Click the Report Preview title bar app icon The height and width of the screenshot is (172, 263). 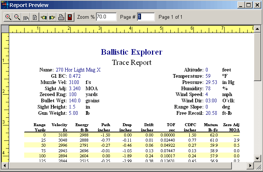5,5
